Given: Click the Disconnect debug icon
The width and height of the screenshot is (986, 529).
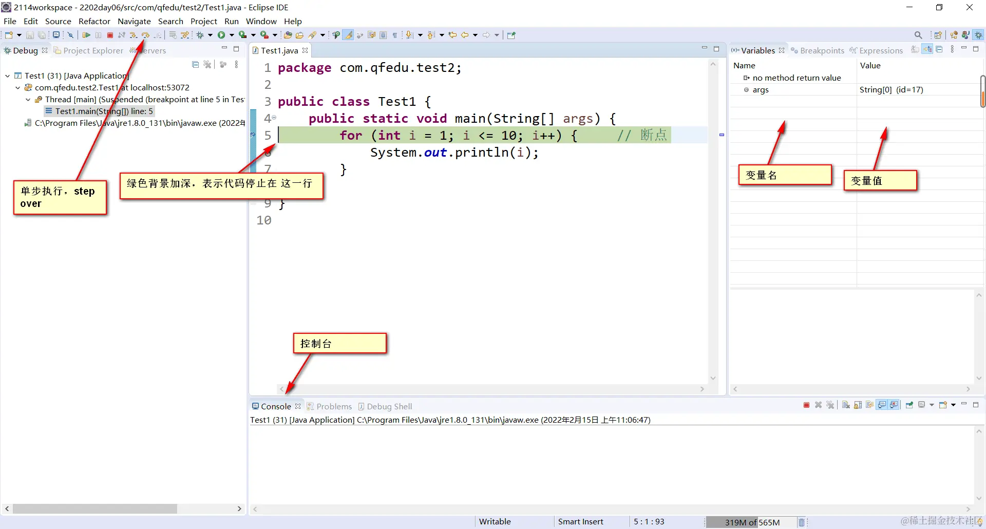Looking at the screenshot, I should pyautogui.click(x=122, y=35).
